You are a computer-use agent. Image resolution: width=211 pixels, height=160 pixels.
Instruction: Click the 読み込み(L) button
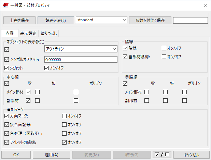pyautogui.click(x=56, y=20)
